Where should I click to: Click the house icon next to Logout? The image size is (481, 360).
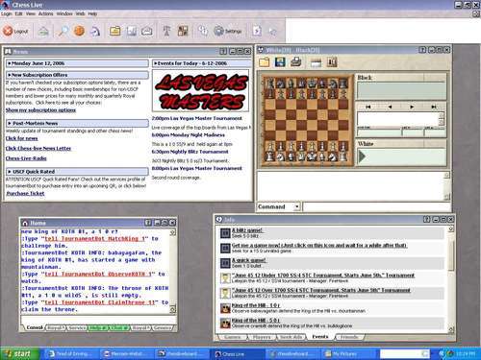pyautogui.click(x=43, y=32)
